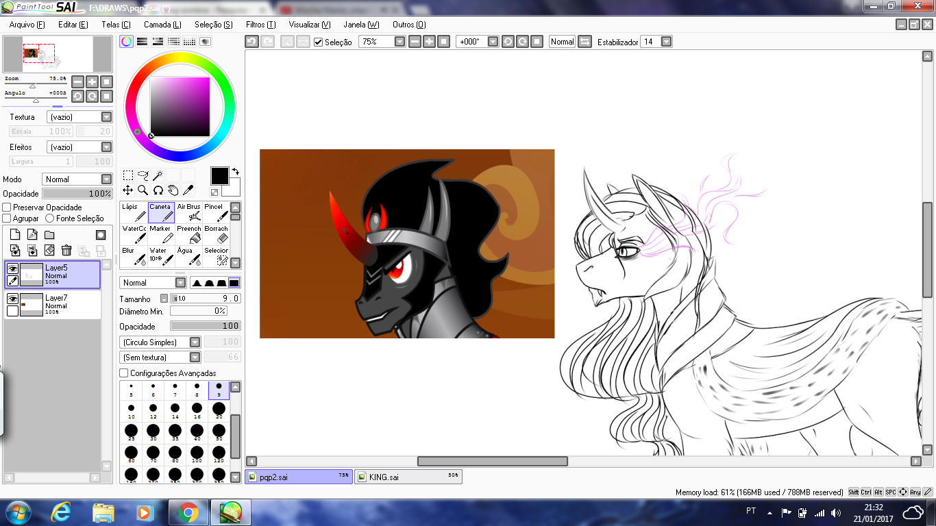Click the Normal view button in toolbar

tap(562, 42)
